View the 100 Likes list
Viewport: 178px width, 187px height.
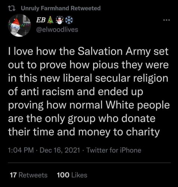pyautogui.click(x=72, y=175)
